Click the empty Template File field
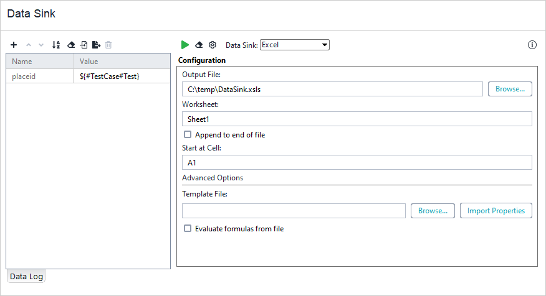 pos(294,211)
